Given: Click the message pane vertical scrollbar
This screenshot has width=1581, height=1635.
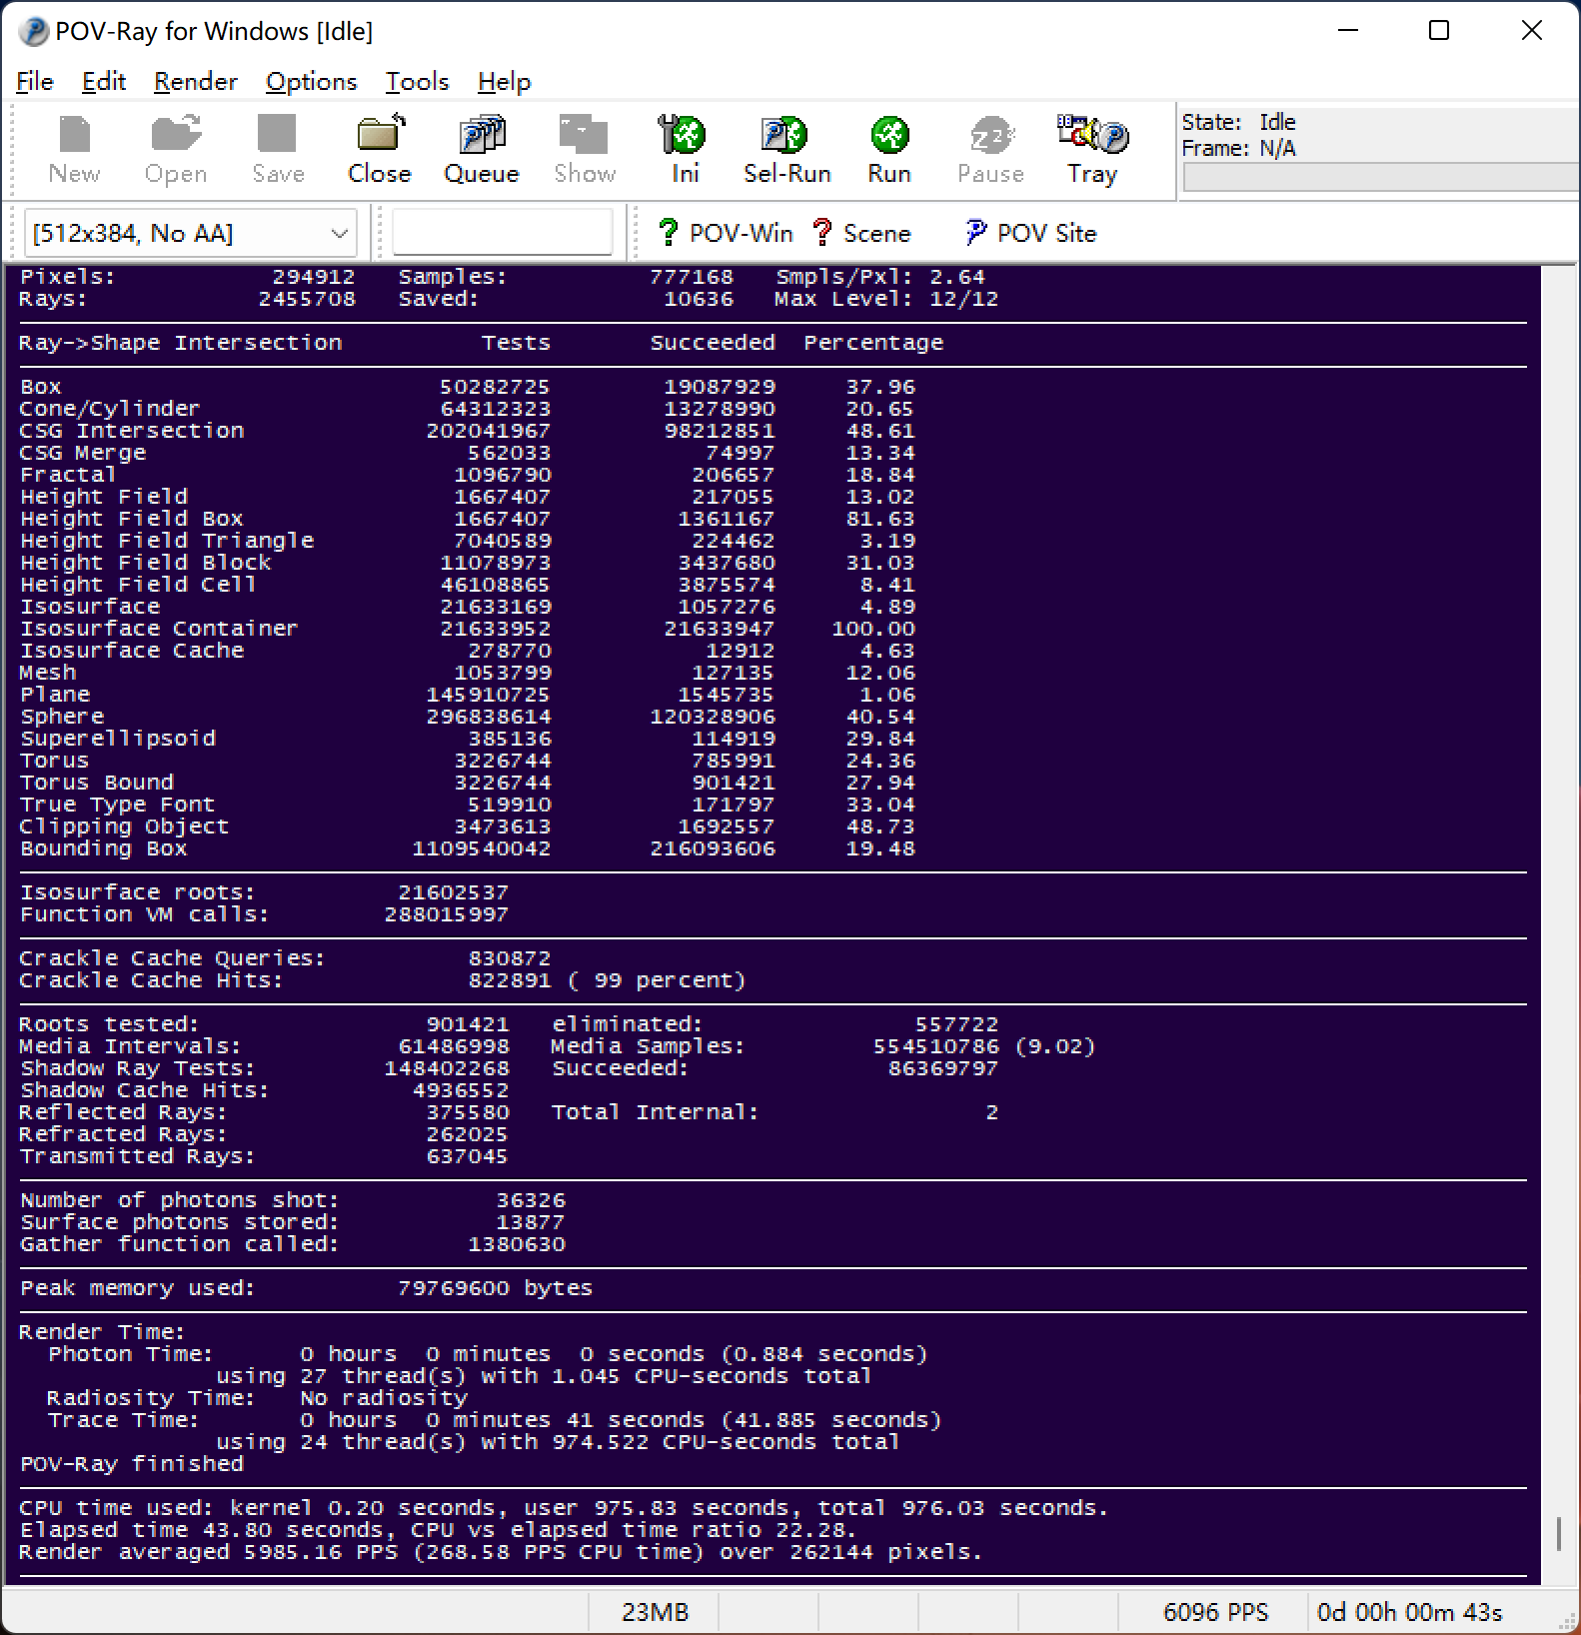Looking at the screenshot, I should coord(1559,1534).
